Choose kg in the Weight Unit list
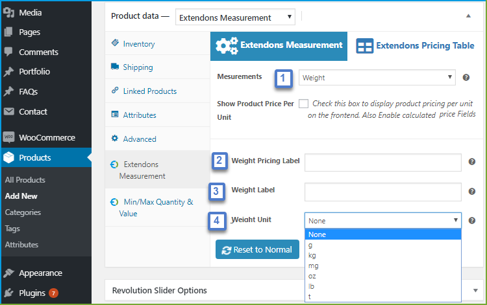This screenshot has width=487, height=305. (383, 255)
